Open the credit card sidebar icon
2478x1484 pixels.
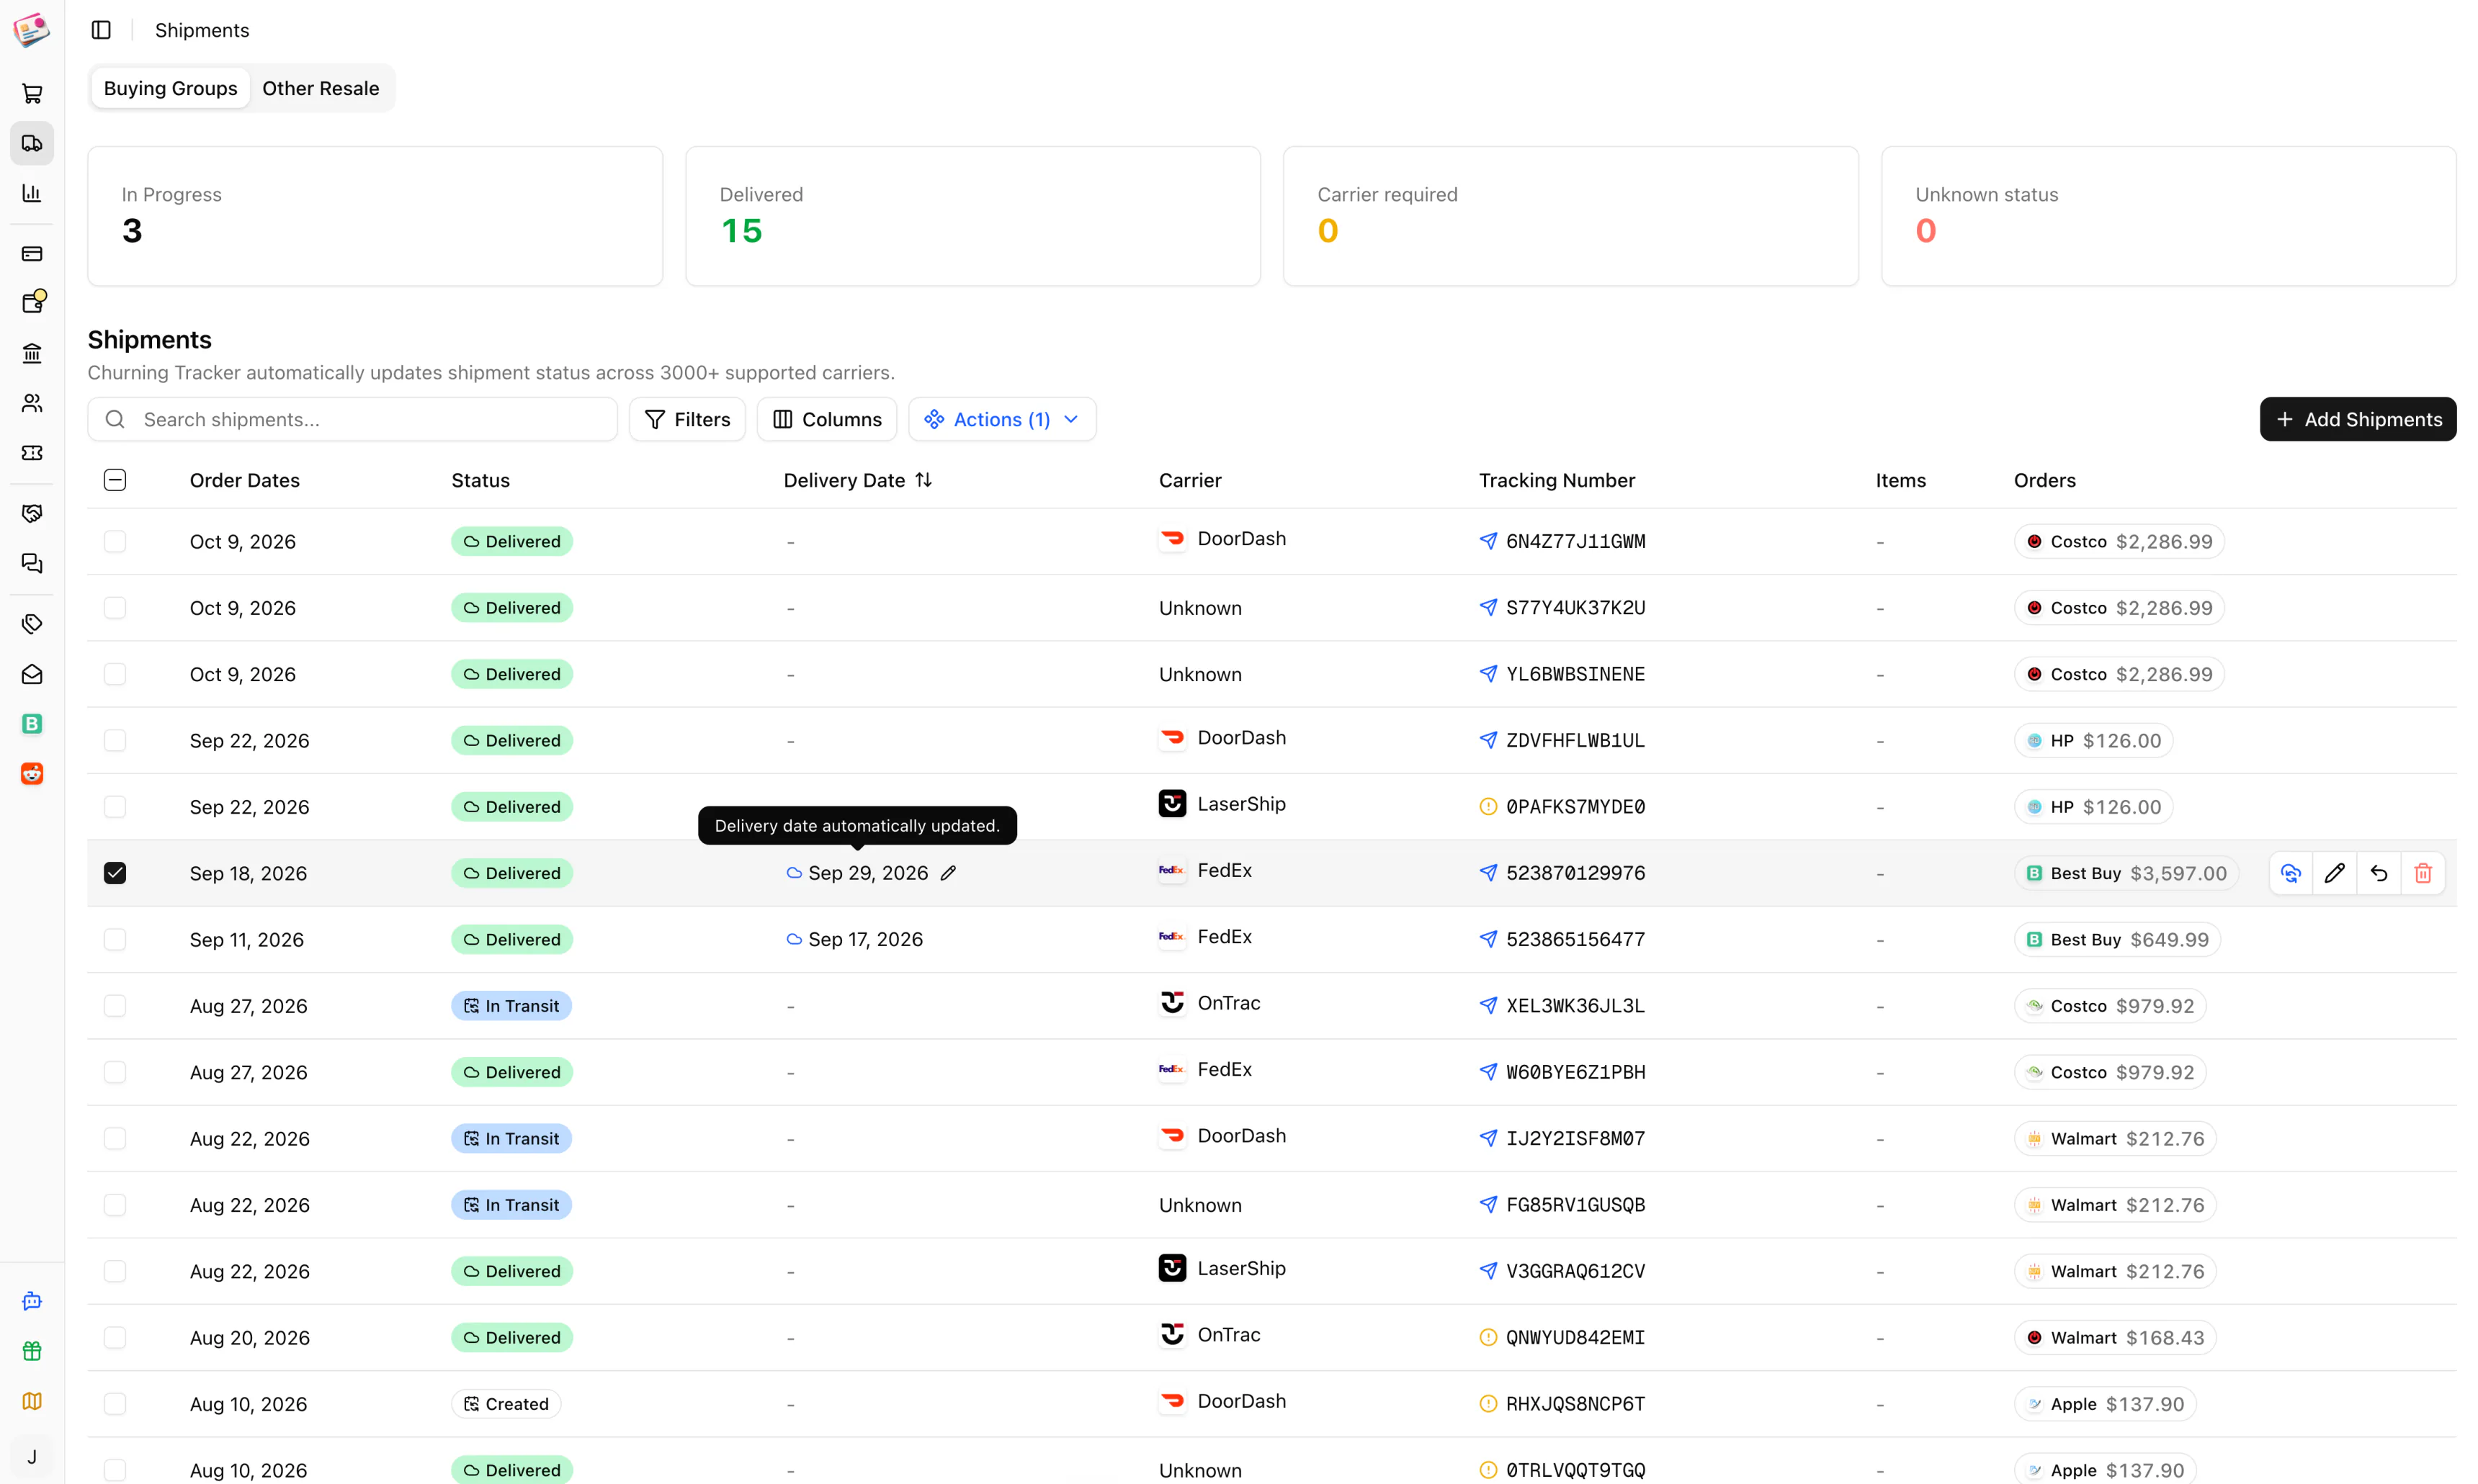[32, 253]
